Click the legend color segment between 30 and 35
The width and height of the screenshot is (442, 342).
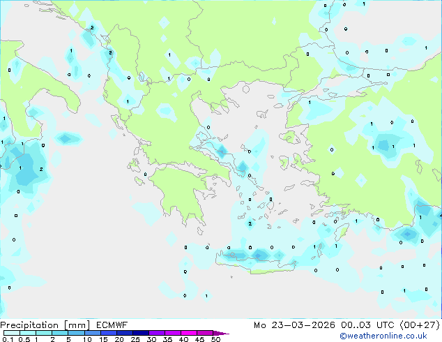pyautogui.click(x=157, y=333)
